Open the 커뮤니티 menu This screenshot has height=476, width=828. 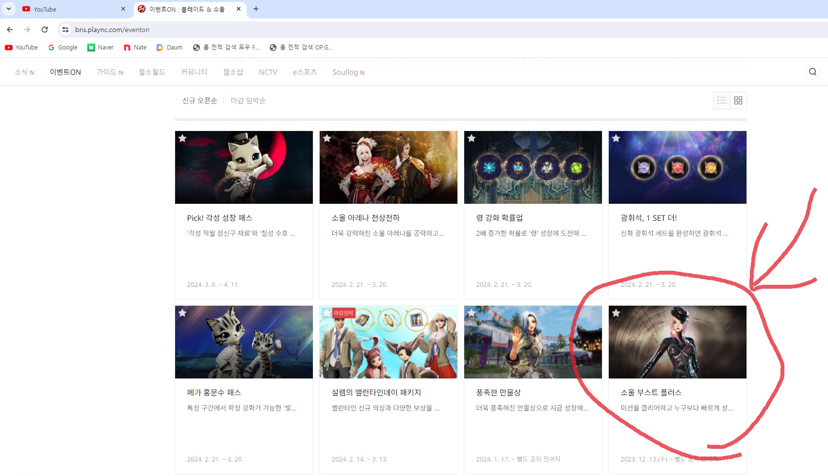[193, 71]
